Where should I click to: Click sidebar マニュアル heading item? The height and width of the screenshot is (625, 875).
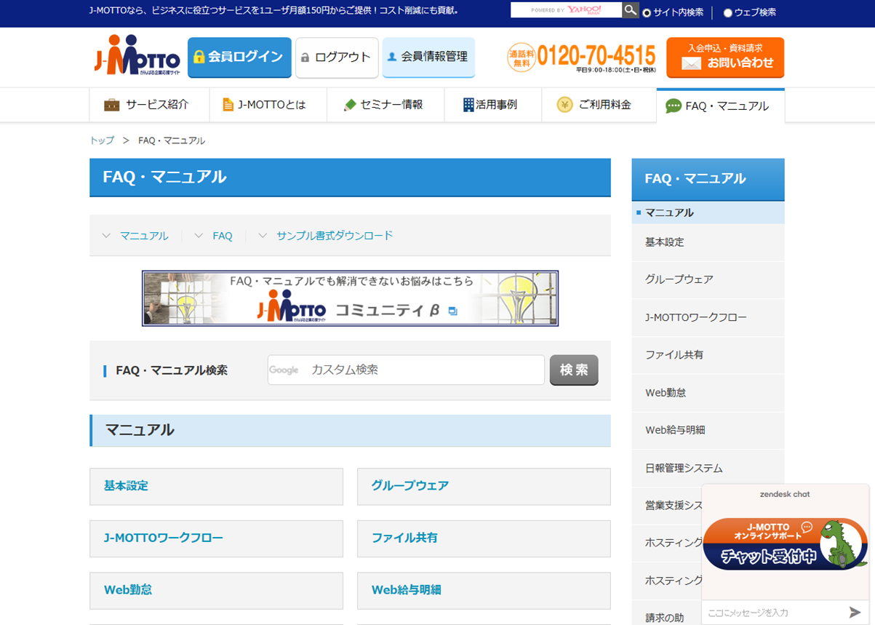(x=708, y=212)
